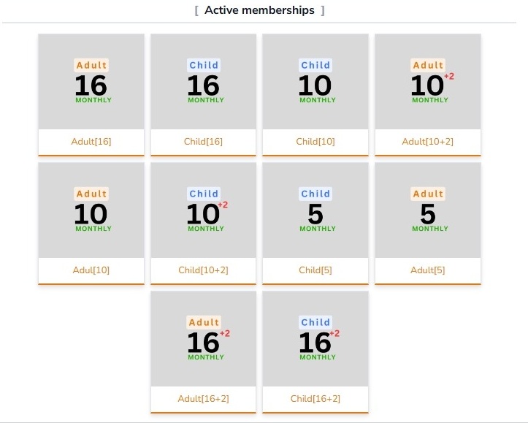This screenshot has width=528, height=423.
Task: Select the Child 16 monthly membership icon
Action: pos(204,82)
